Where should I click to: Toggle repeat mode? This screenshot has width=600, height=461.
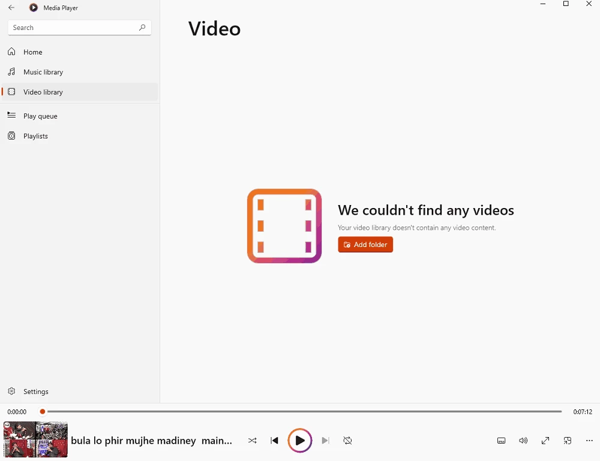(347, 441)
